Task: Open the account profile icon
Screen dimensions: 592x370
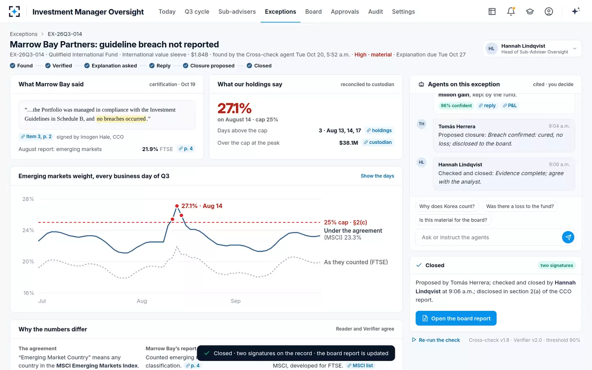Action: [549, 12]
